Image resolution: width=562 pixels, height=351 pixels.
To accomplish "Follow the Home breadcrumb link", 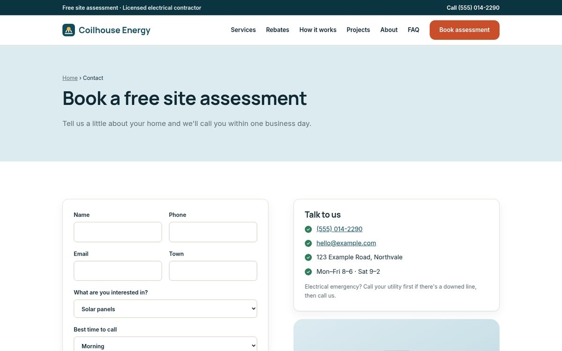I will coord(70,78).
